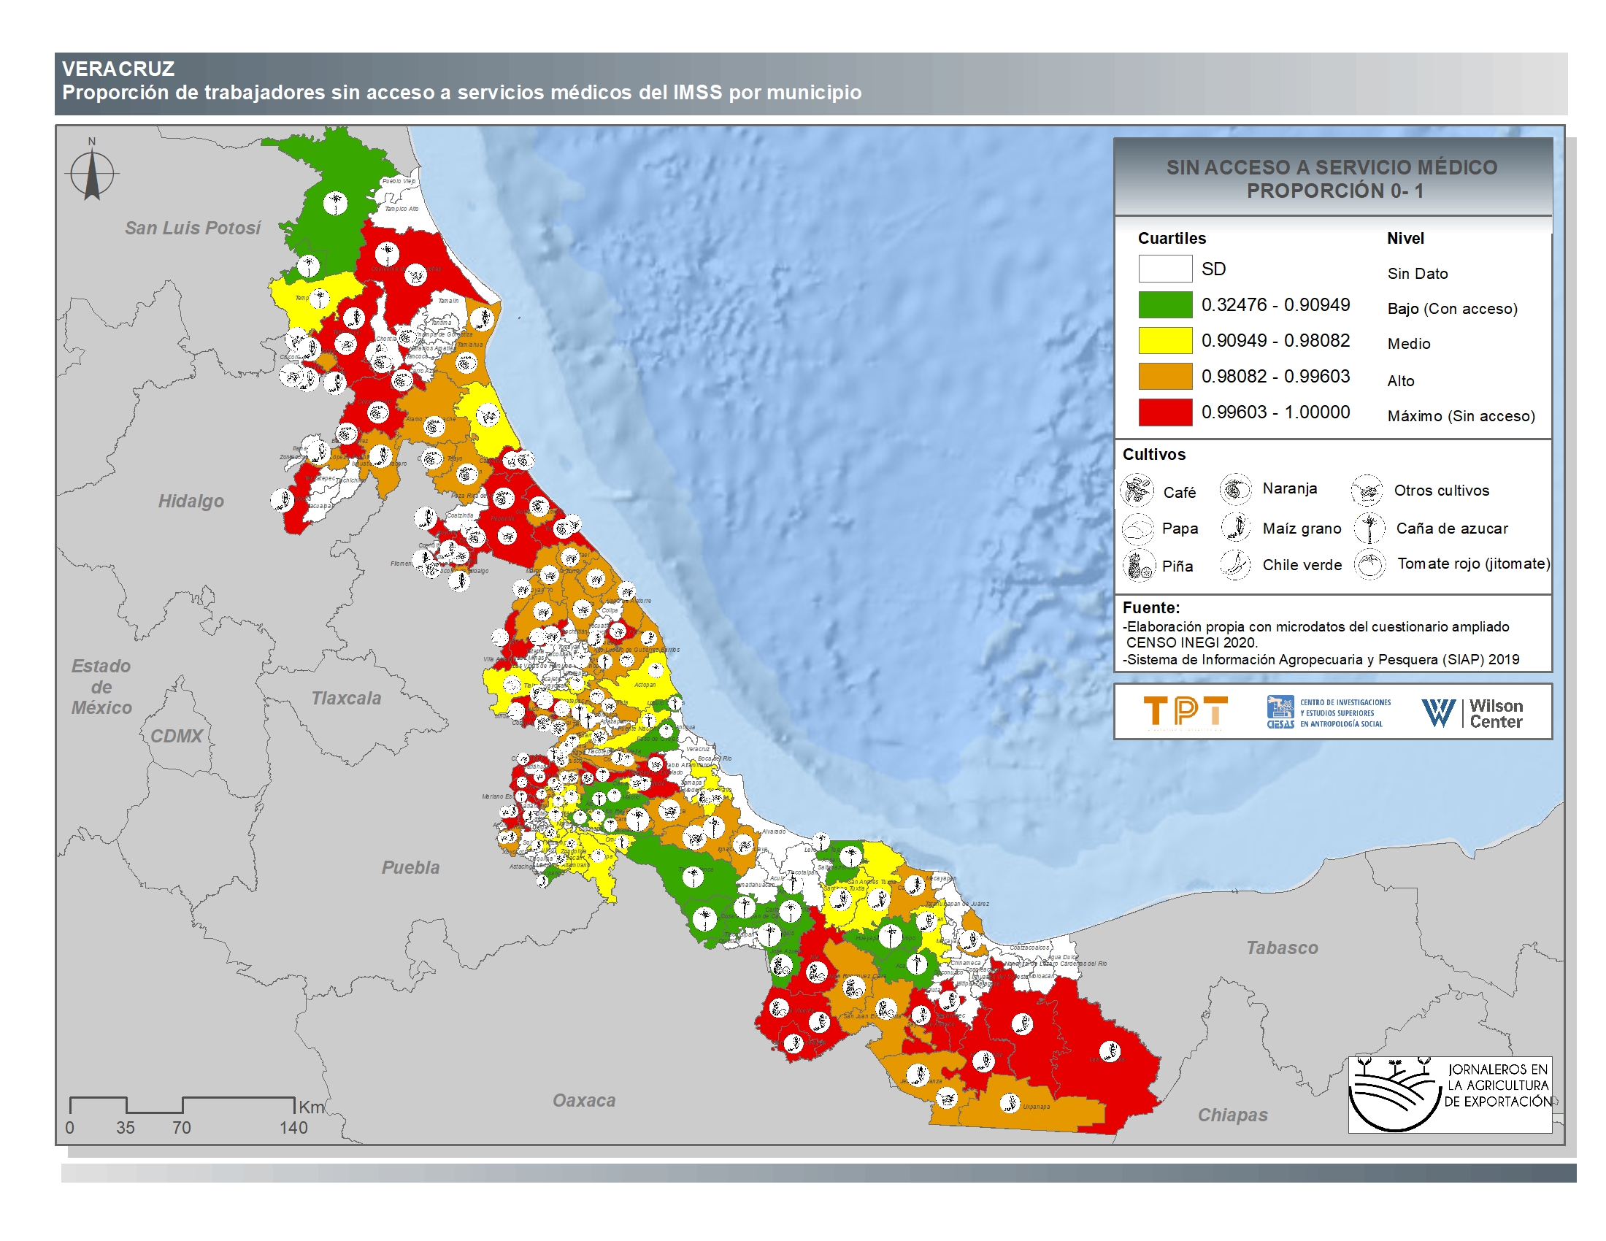This screenshot has width=1606, height=1241.
Task: Click the Puebla state label
Action: click(x=410, y=867)
